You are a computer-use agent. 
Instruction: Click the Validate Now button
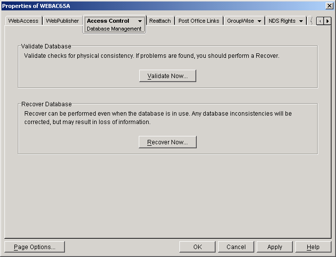[x=168, y=76]
